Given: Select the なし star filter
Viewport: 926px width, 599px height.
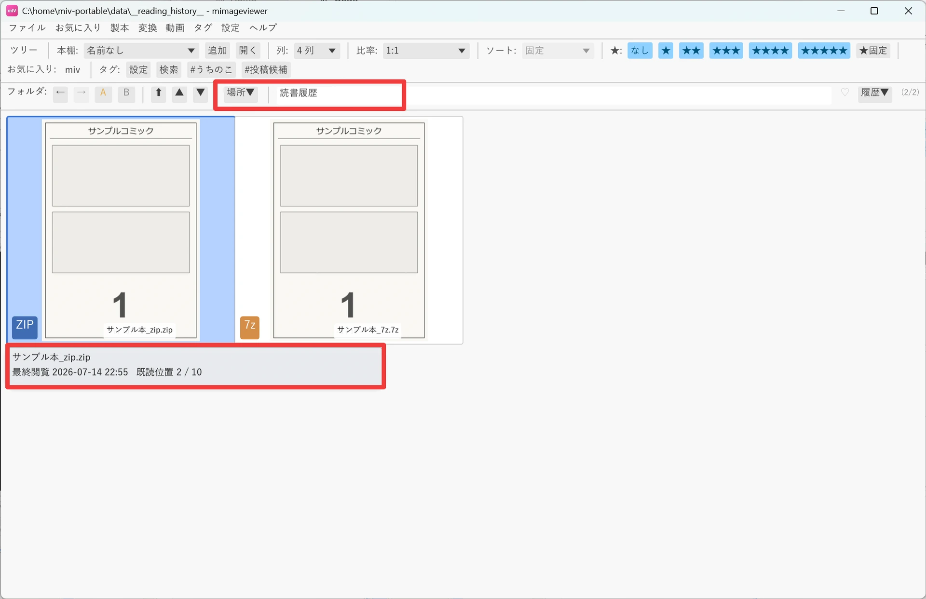Looking at the screenshot, I should point(640,51).
